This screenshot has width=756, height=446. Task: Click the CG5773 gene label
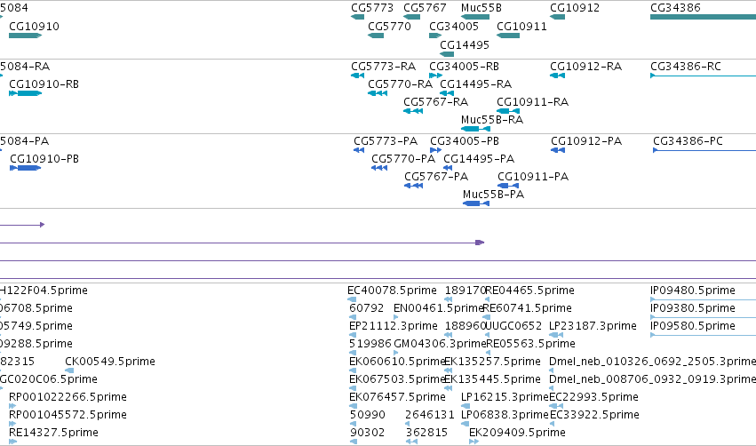[372, 8]
